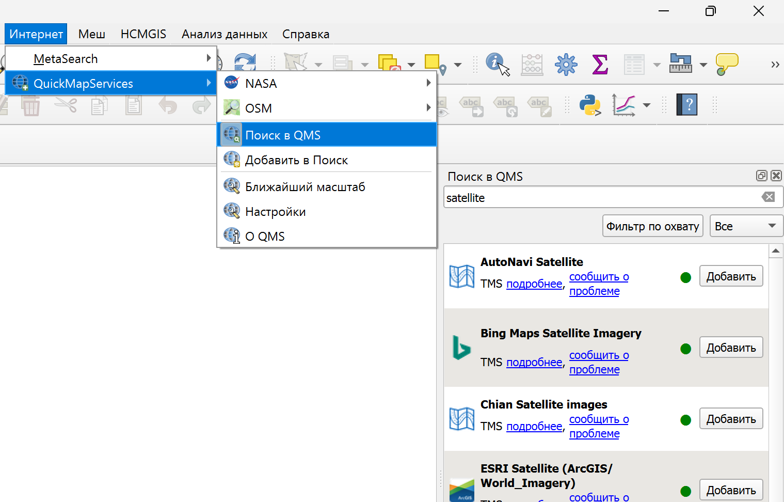
Task: Click the results scrollbar up arrow
Action: pos(776,251)
